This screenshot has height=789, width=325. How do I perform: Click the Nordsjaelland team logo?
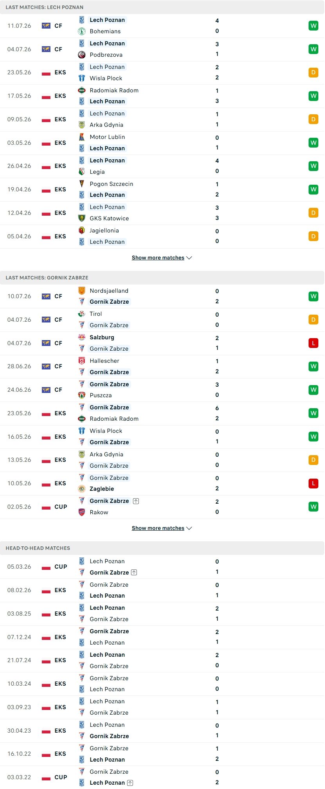(x=82, y=291)
